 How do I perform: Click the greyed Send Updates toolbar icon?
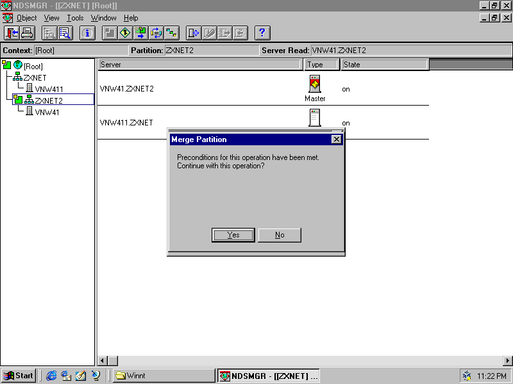(225, 33)
